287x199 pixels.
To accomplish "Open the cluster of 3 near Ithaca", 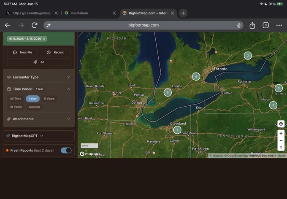I will (x=273, y=105).
